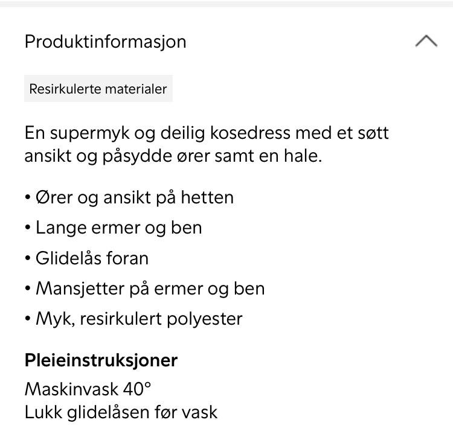Click the line starting with 'En supermyk'

coord(207,133)
